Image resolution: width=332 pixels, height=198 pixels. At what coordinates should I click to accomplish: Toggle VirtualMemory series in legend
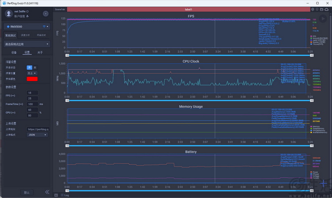point(317,130)
